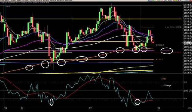Click date label 27 on time axis
This screenshot has height=112, width=192.
coord(90,108)
